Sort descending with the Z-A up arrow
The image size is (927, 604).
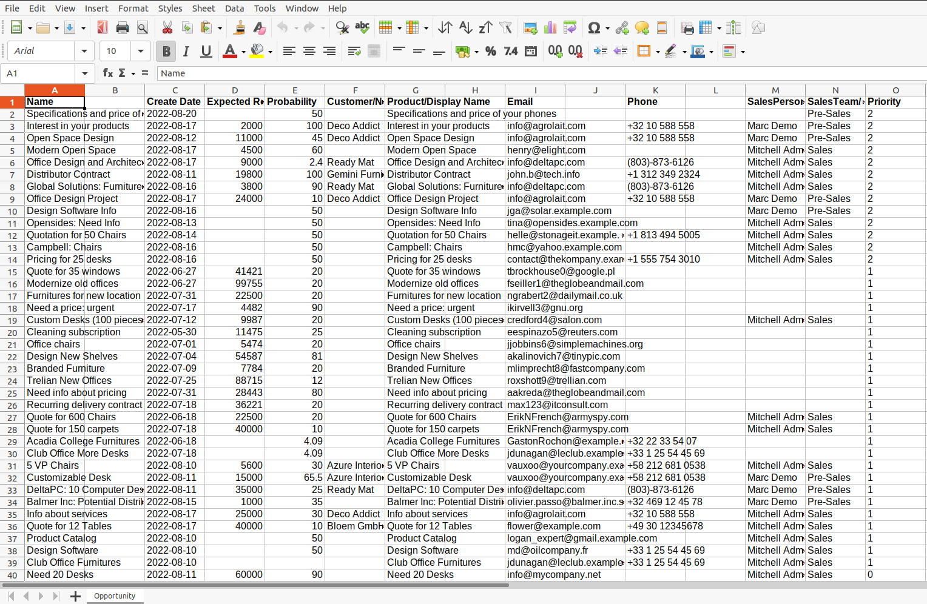tap(485, 27)
